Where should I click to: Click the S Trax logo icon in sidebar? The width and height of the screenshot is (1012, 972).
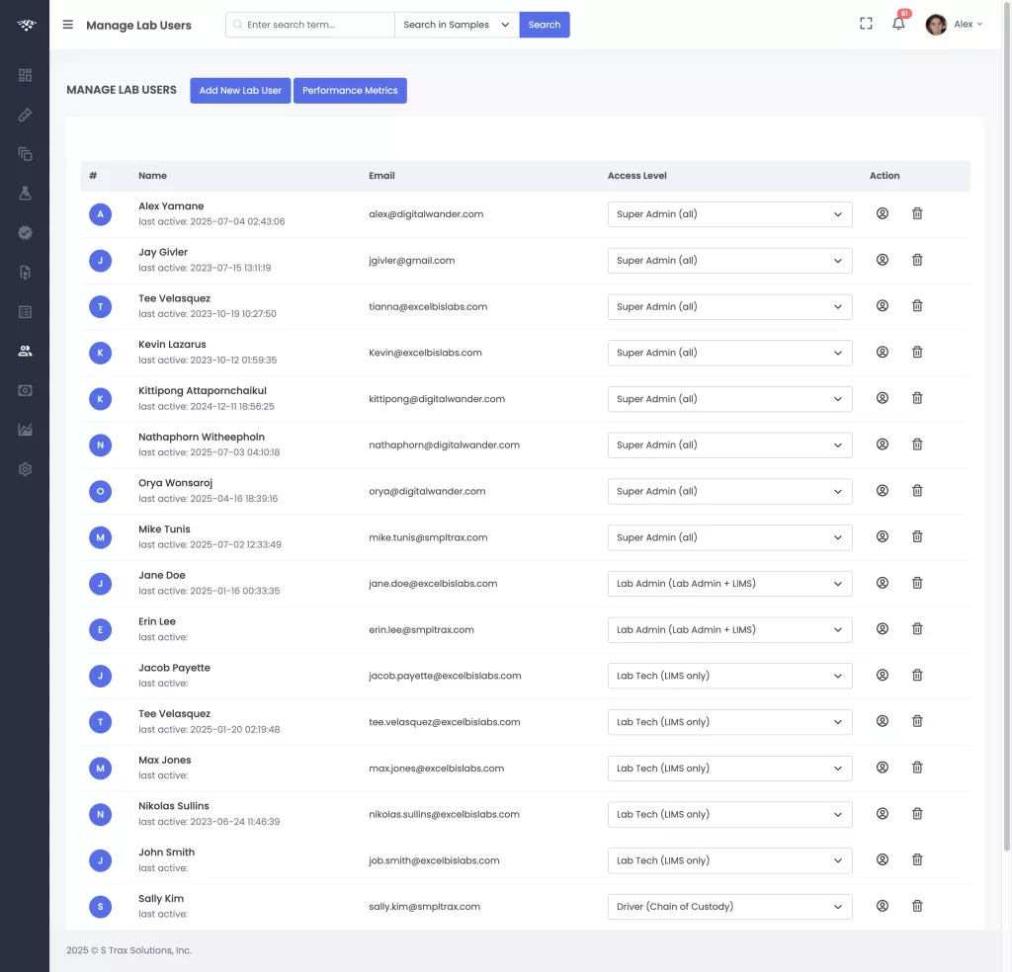[x=26, y=25]
